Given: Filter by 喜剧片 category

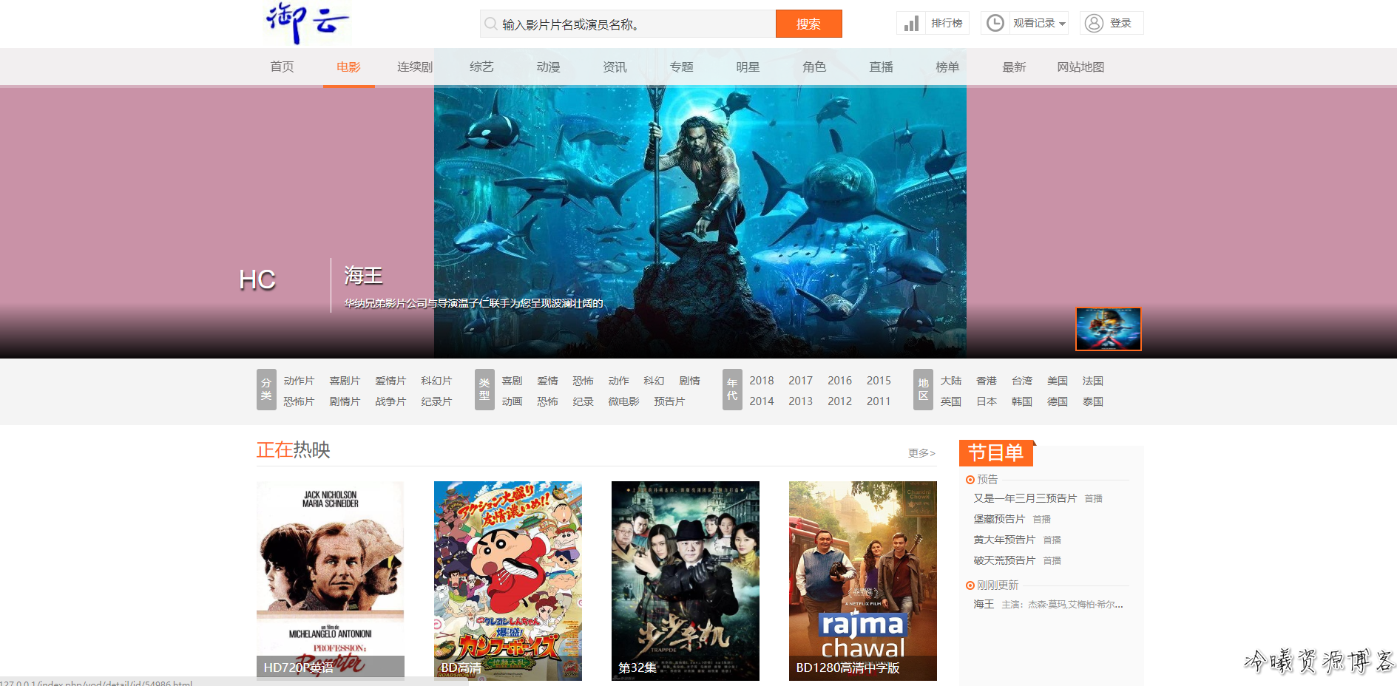Looking at the screenshot, I should tap(345, 381).
